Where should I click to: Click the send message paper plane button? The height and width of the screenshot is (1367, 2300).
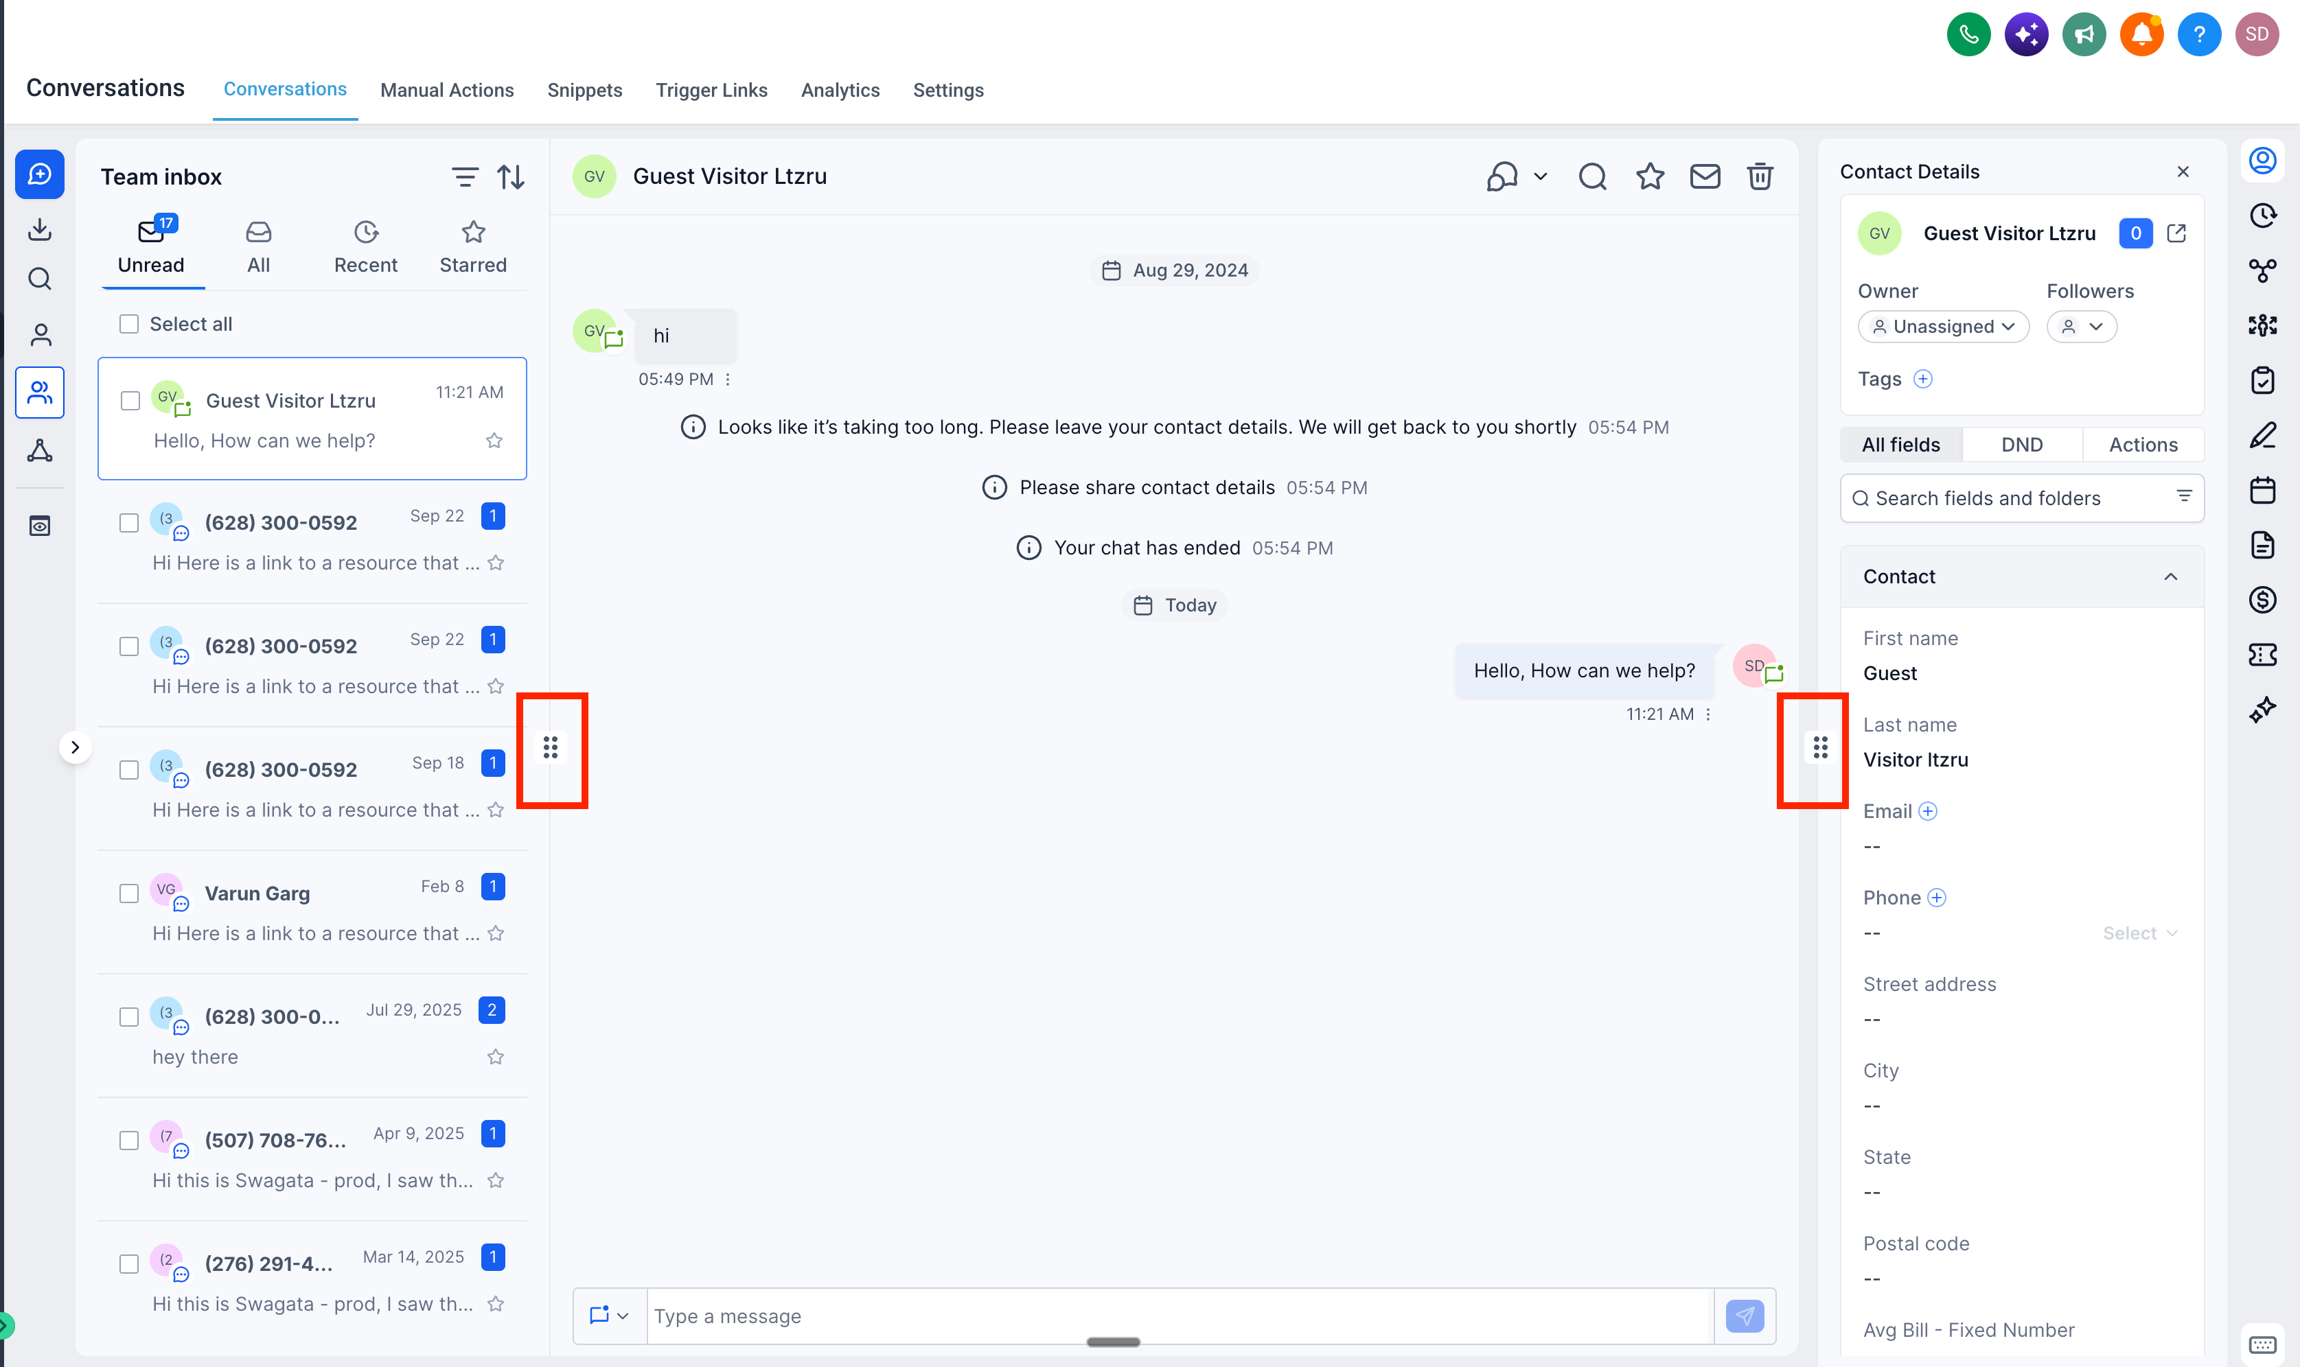coord(1745,1316)
